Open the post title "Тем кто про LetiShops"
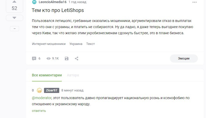This screenshot has height=118, width=206. tap(58, 10)
